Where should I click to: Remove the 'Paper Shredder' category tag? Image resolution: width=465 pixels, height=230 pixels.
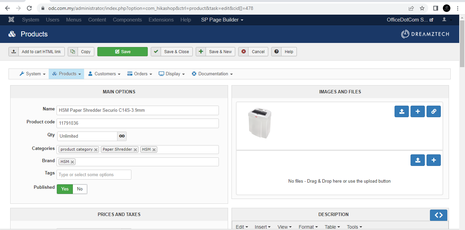(x=135, y=150)
